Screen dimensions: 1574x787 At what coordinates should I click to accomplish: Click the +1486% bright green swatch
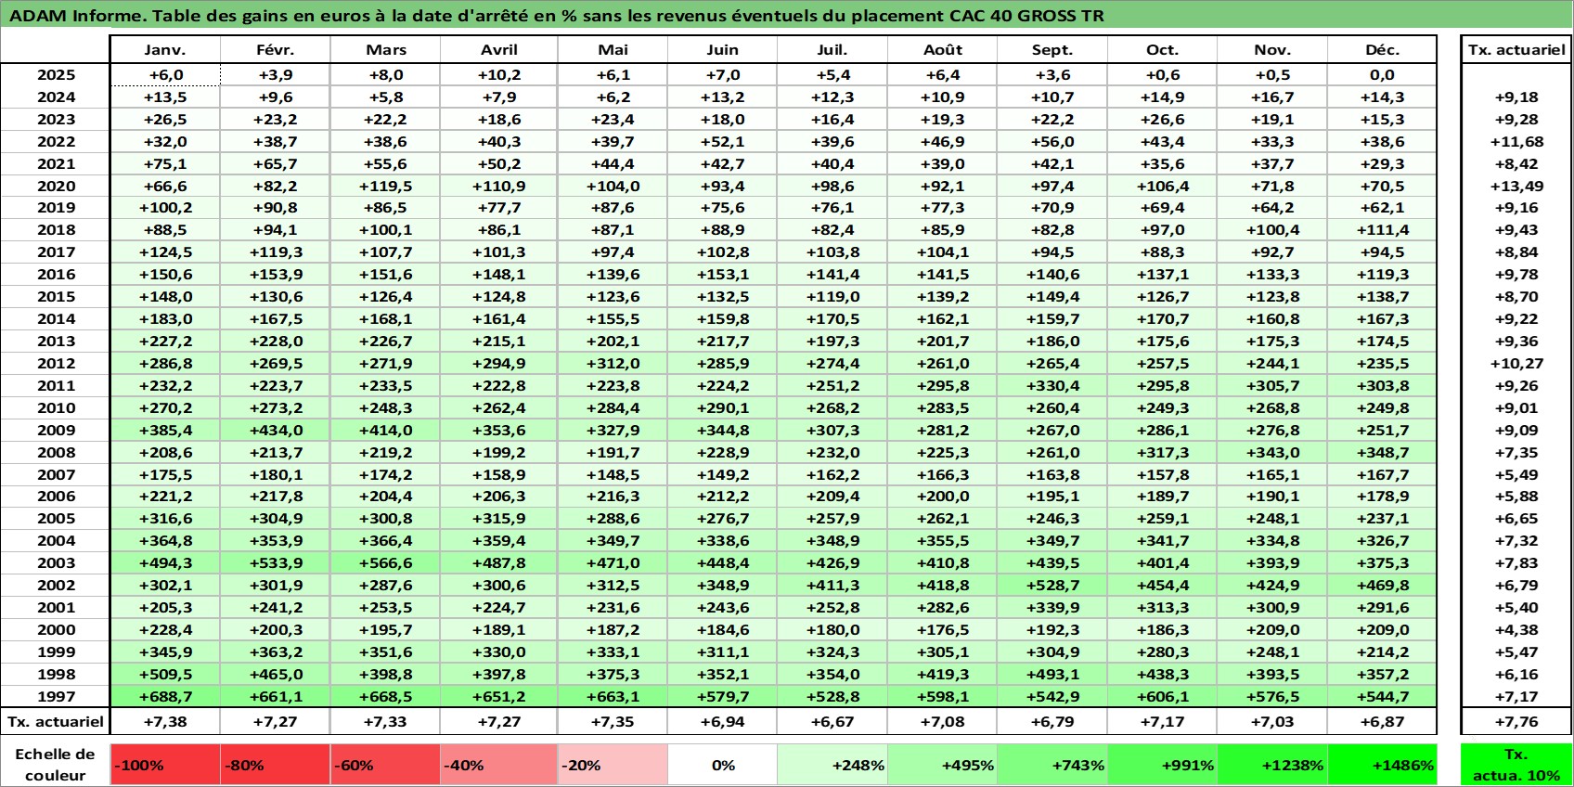click(x=1382, y=765)
